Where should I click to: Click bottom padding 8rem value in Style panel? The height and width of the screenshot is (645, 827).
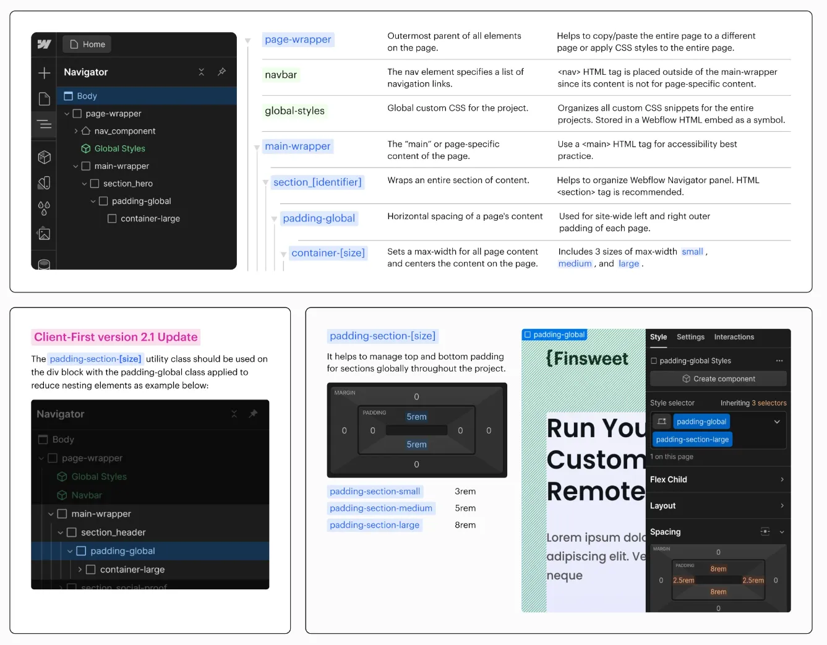(718, 592)
